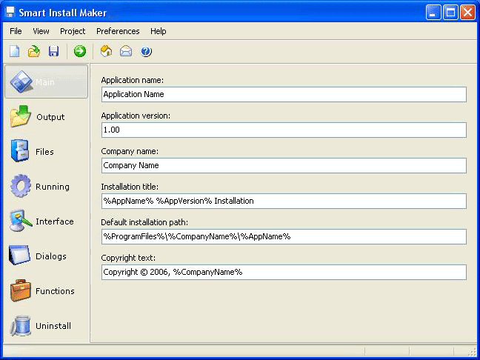Open the Project menu
Screen dimensions: 480x360
[x=73, y=31]
